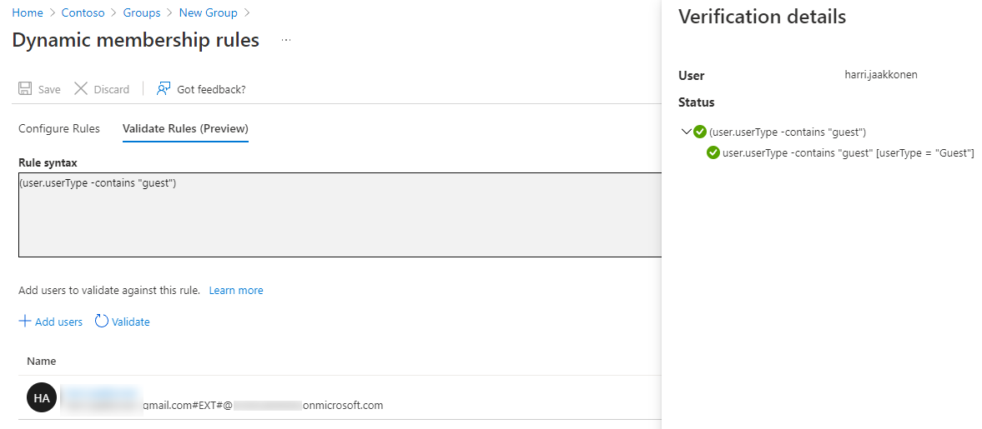
Task: Navigate to Contoso breadcrumb
Action: (x=83, y=12)
